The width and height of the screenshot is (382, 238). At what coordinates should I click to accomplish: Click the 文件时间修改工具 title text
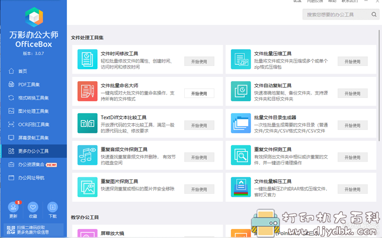(x=119, y=54)
